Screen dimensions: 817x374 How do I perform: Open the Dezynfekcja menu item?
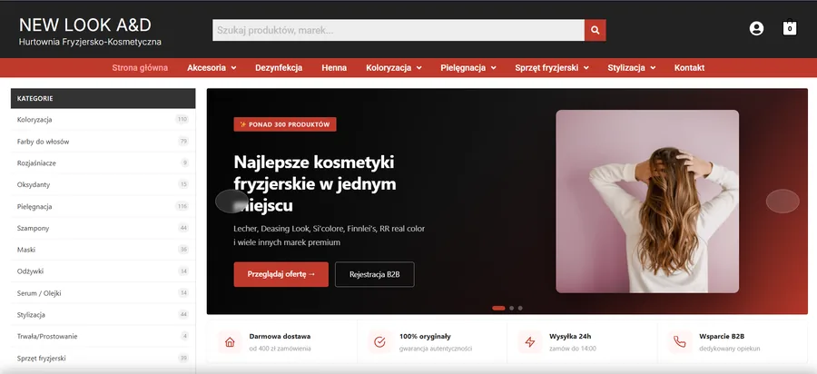279,68
